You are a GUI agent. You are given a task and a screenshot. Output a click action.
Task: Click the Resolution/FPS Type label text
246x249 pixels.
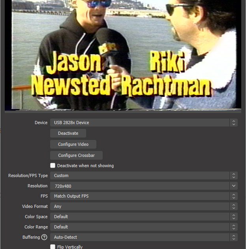28,175
